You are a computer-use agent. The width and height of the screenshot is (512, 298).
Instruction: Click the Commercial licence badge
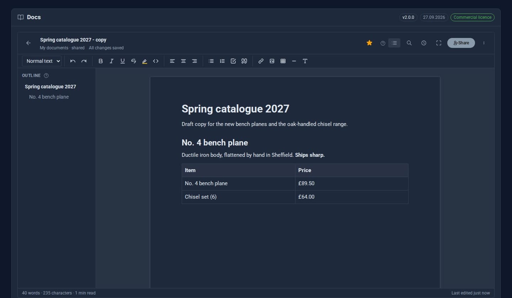click(473, 17)
